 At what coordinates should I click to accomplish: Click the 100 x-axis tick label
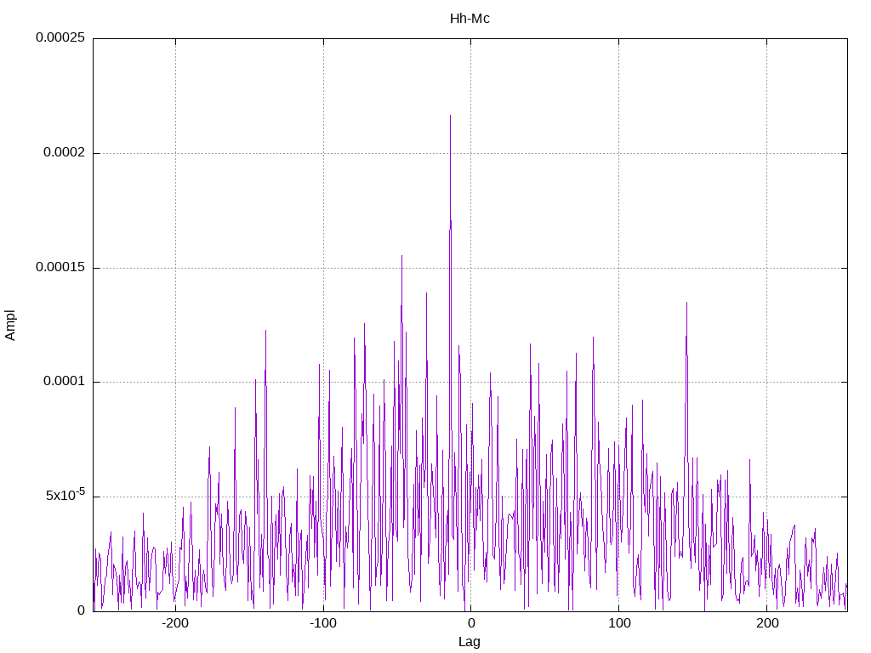pos(619,623)
